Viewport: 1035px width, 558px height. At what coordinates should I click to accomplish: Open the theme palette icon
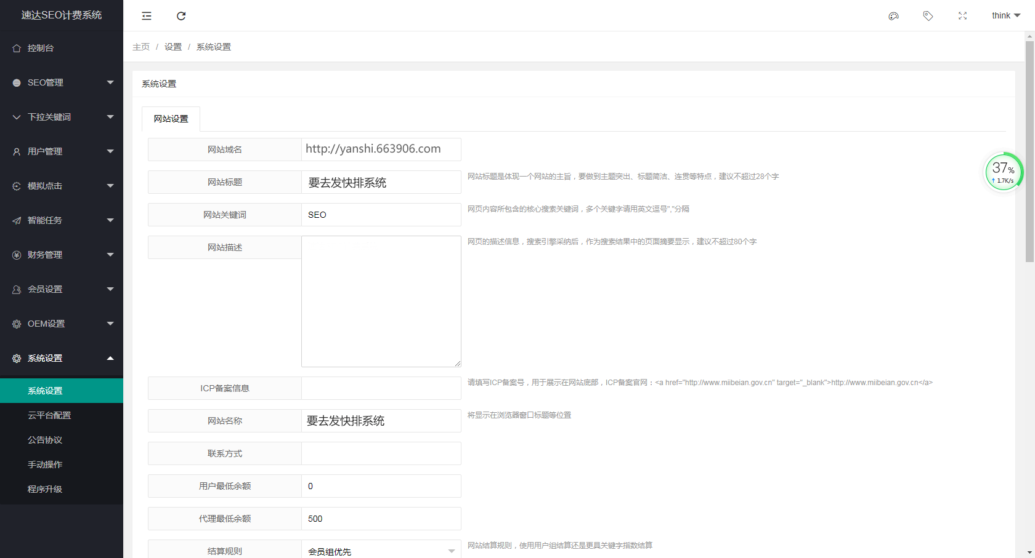tap(893, 16)
